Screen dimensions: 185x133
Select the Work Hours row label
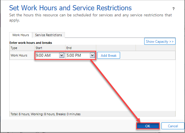point(19,55)
